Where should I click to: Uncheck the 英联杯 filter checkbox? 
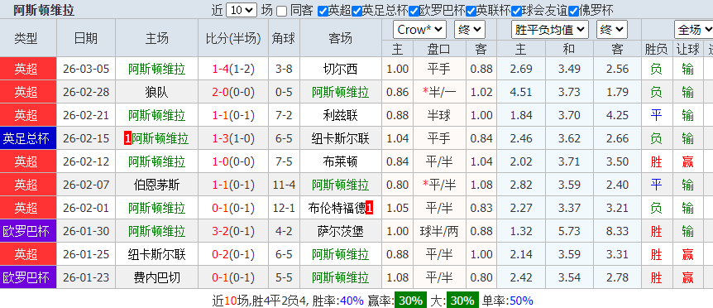click(x=471, y=11)
